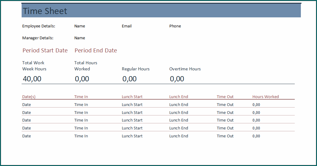The width and height of the screenshot is (317, 166).
Task: Click the Regular Hours label
Action: (x=136, y=69)
